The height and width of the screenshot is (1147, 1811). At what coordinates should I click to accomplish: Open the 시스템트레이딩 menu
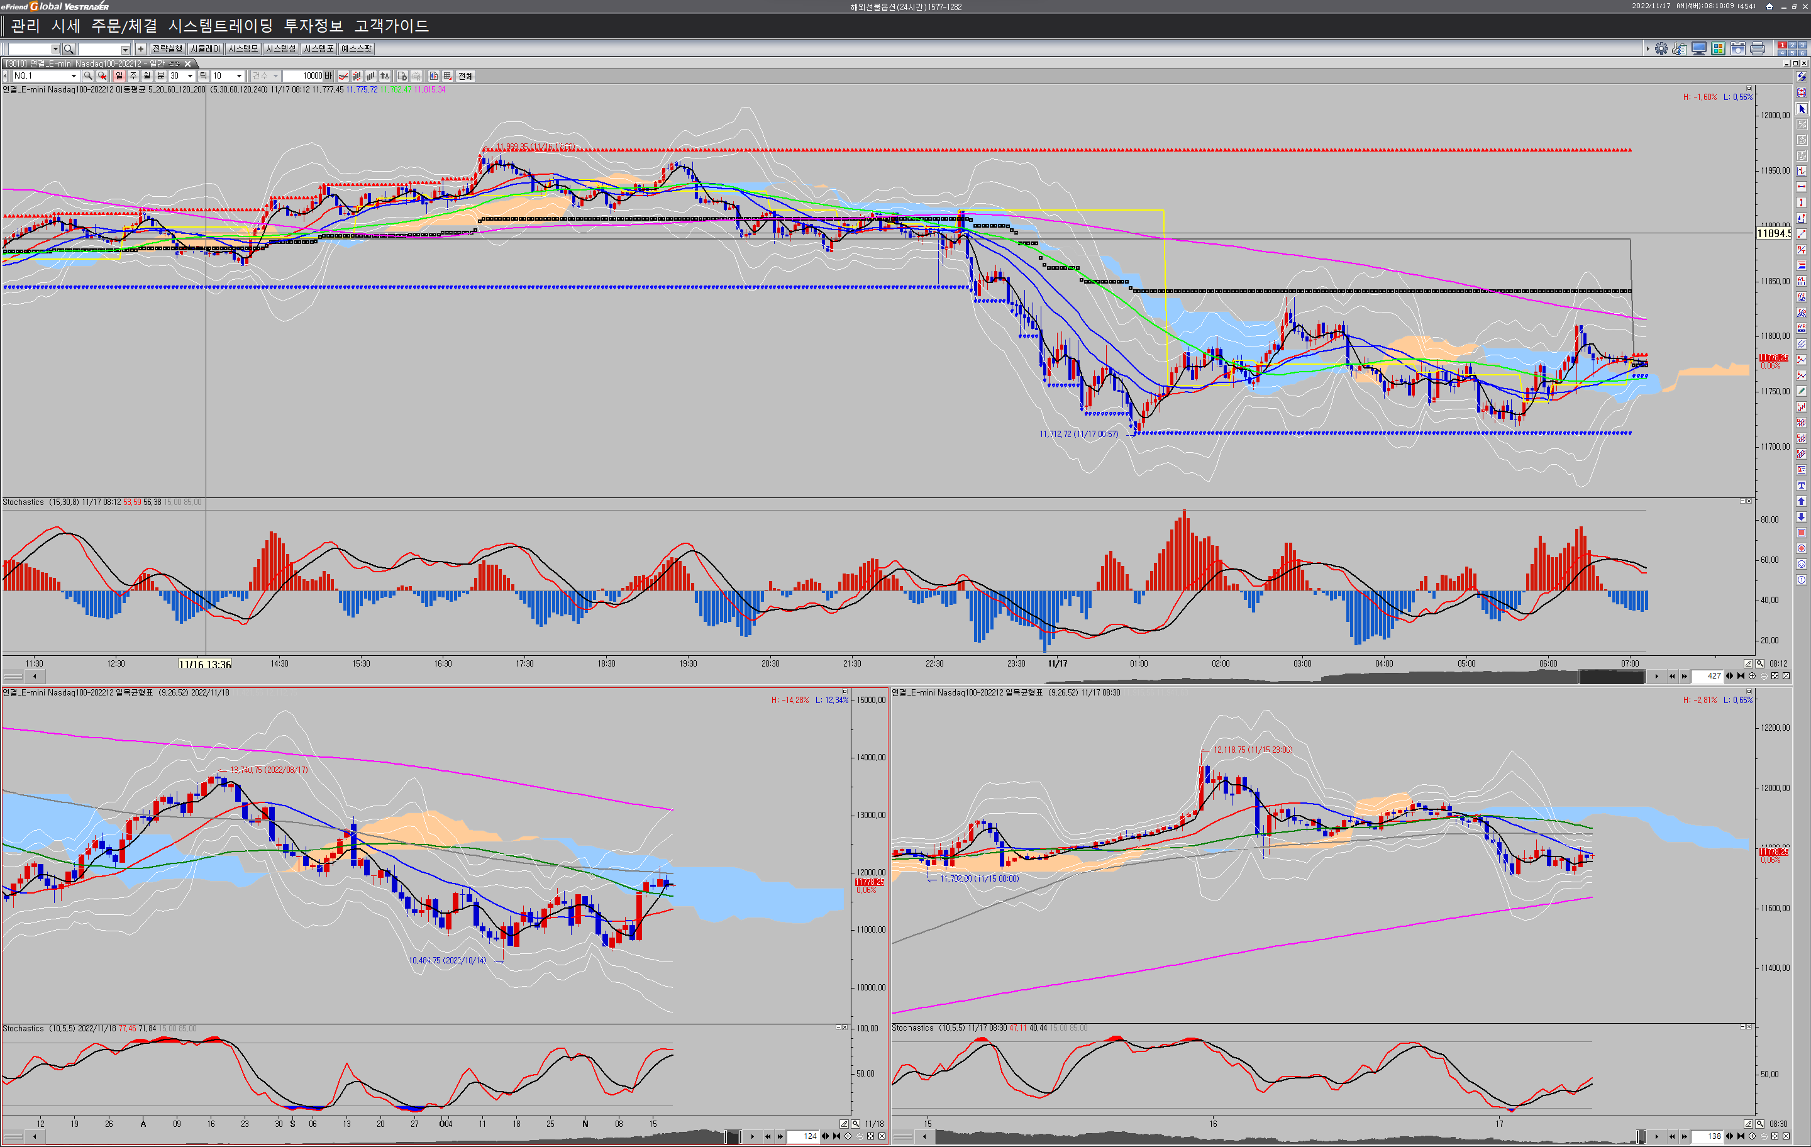pos(220,26)
